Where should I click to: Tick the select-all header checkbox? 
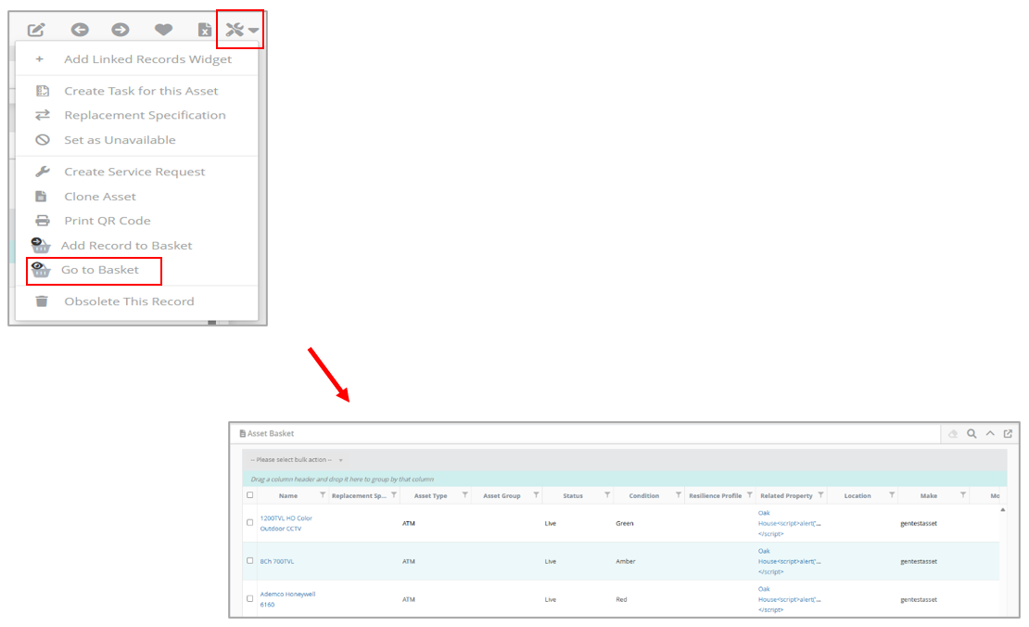tap(249, 495)
